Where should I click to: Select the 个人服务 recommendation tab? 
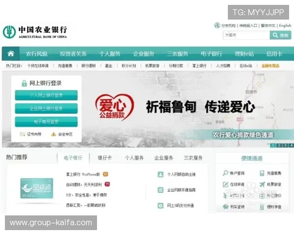[x=134, y=158]
